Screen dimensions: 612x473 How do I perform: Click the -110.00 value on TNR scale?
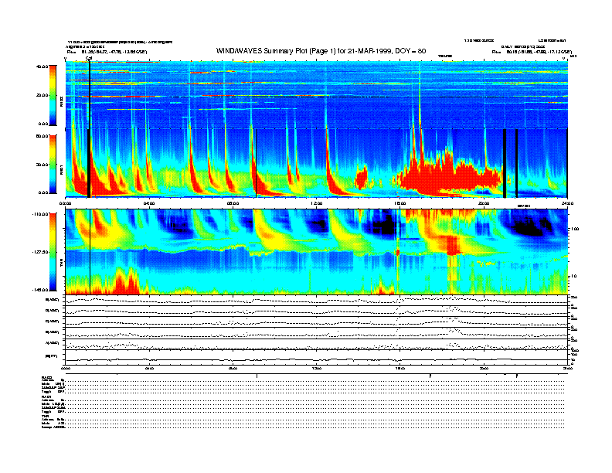[40, 214]
